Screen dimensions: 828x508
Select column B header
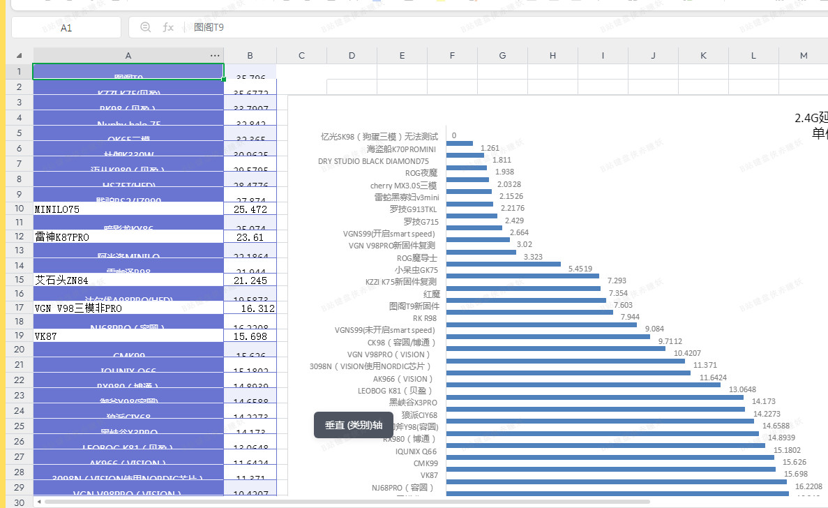(x=250, y=55)
